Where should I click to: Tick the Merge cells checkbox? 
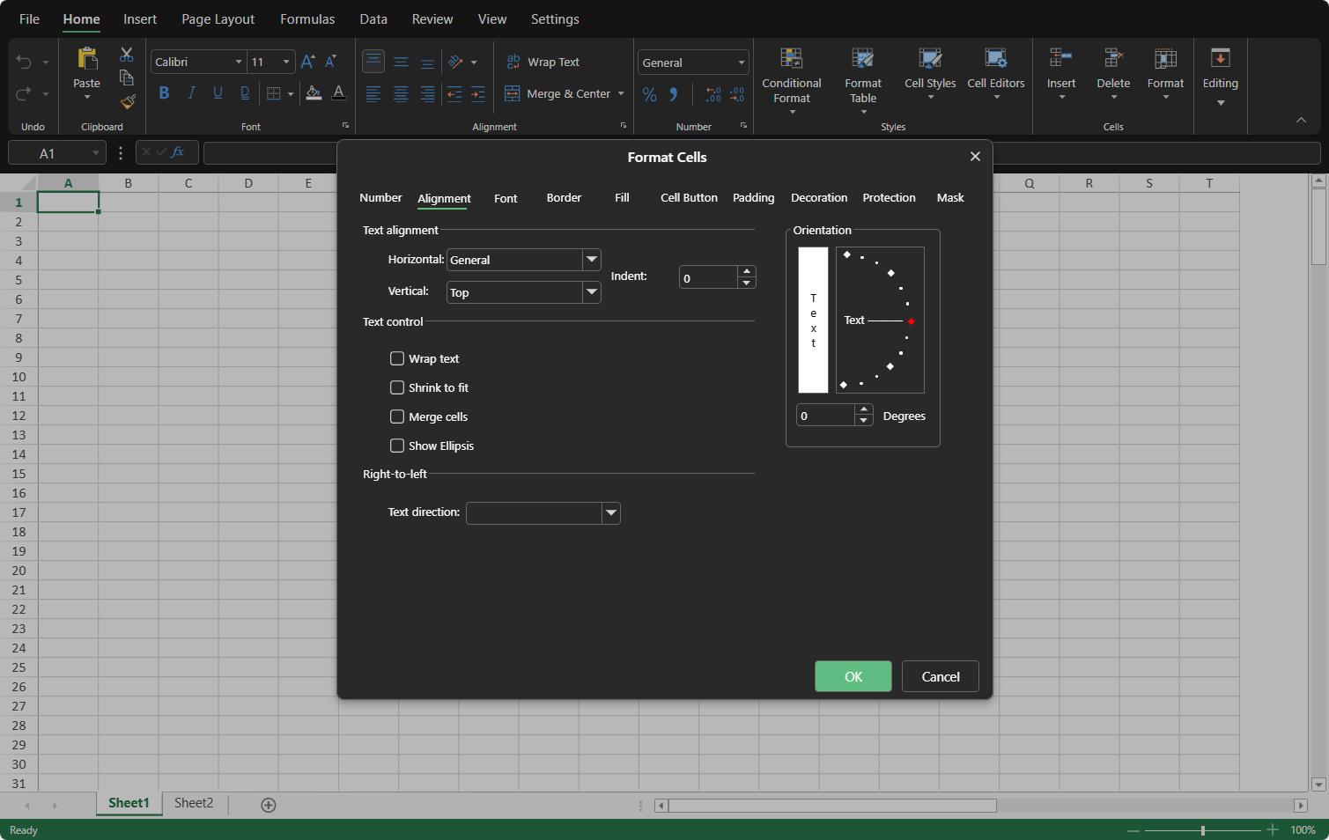click(397, 416)
